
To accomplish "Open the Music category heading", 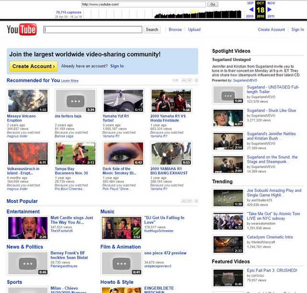I will pyautogui.click(x=107, y=212).
